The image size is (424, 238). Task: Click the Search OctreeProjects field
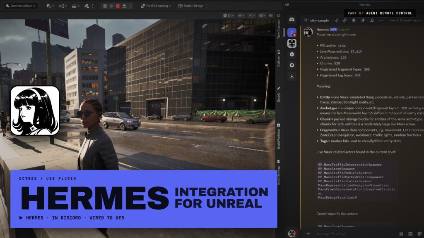point(405,21)
